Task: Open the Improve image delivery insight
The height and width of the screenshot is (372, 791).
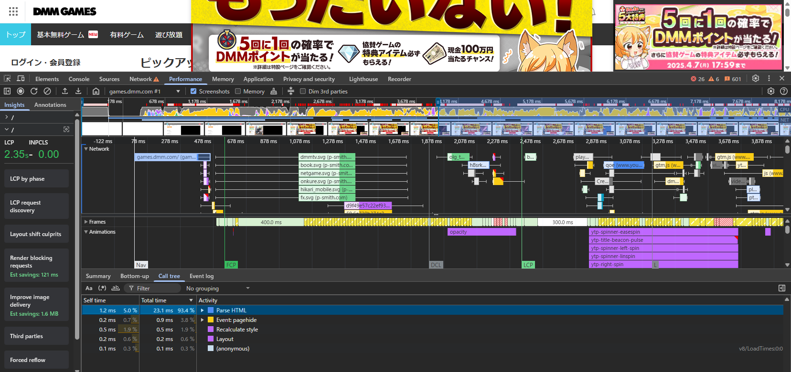Action: pyautogui.click(x=36, y=305)
